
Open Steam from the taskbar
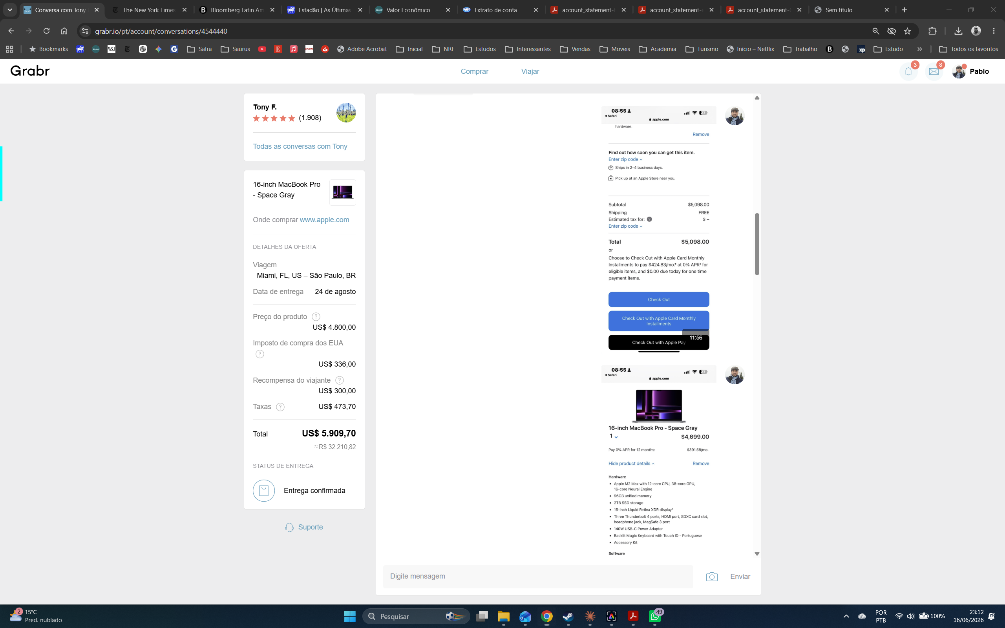[568, 616]
